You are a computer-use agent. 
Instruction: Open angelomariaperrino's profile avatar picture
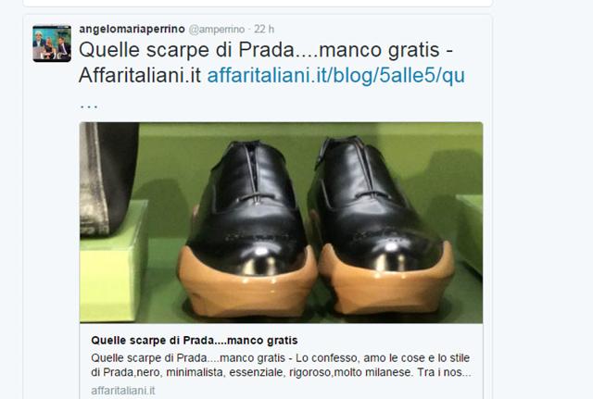point(52,44)
